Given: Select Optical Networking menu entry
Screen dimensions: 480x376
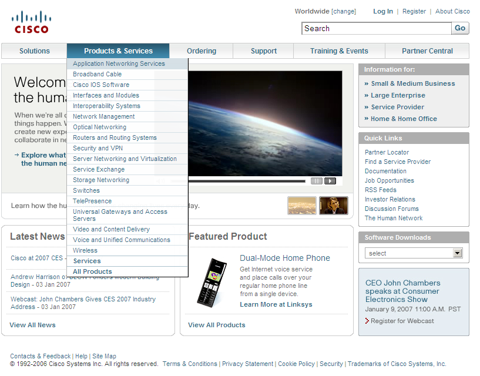Looking at the screenshot, I should [x=127, y=127].
